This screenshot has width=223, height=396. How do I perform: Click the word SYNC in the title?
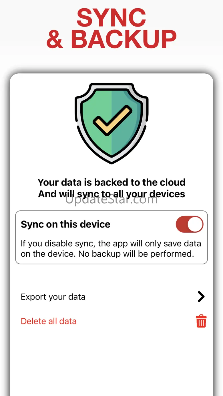[x=111, y=18]
